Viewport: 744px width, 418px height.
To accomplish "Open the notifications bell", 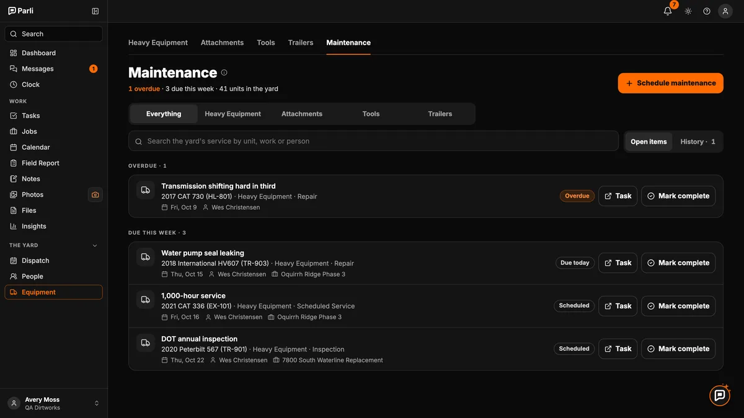I will (668, 11).
